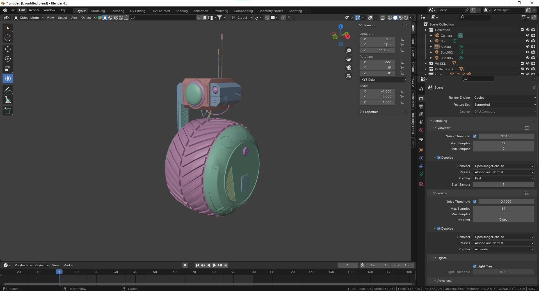Click the current frame marker on timeline
Image resolution: width=539 pixels, height=291 pixels.
pyautogui.click(x=59, y=272)
